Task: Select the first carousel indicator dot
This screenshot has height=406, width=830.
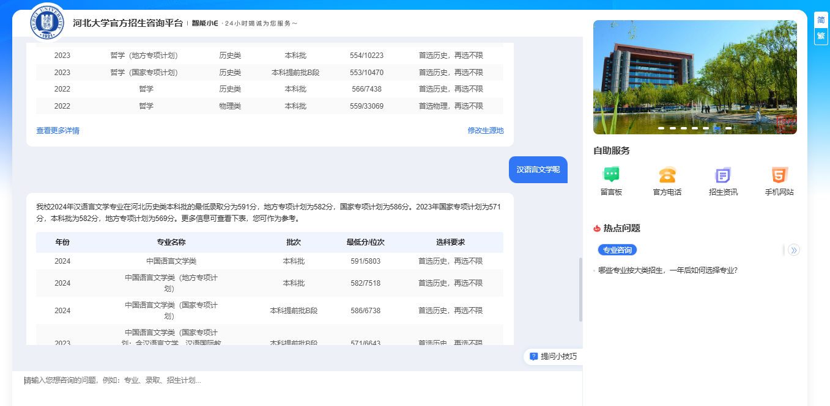Action: pos(661,128)
